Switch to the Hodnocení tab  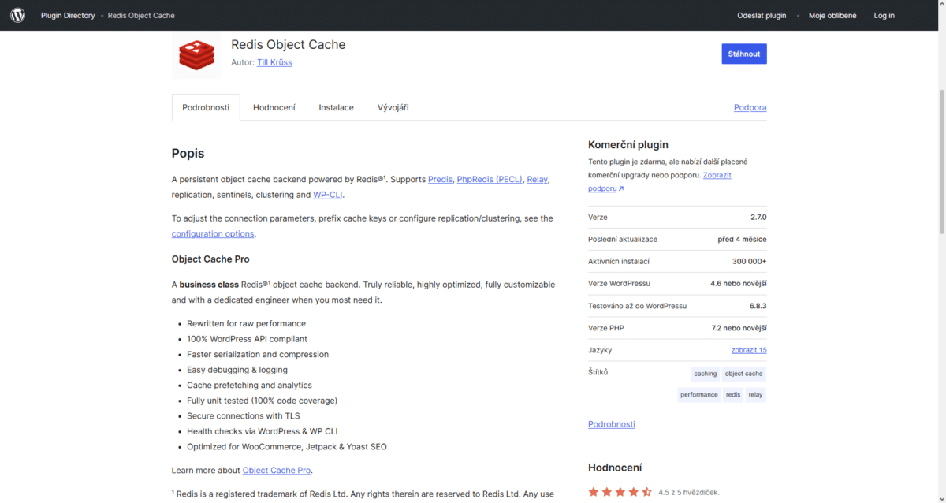coord(274,107)
